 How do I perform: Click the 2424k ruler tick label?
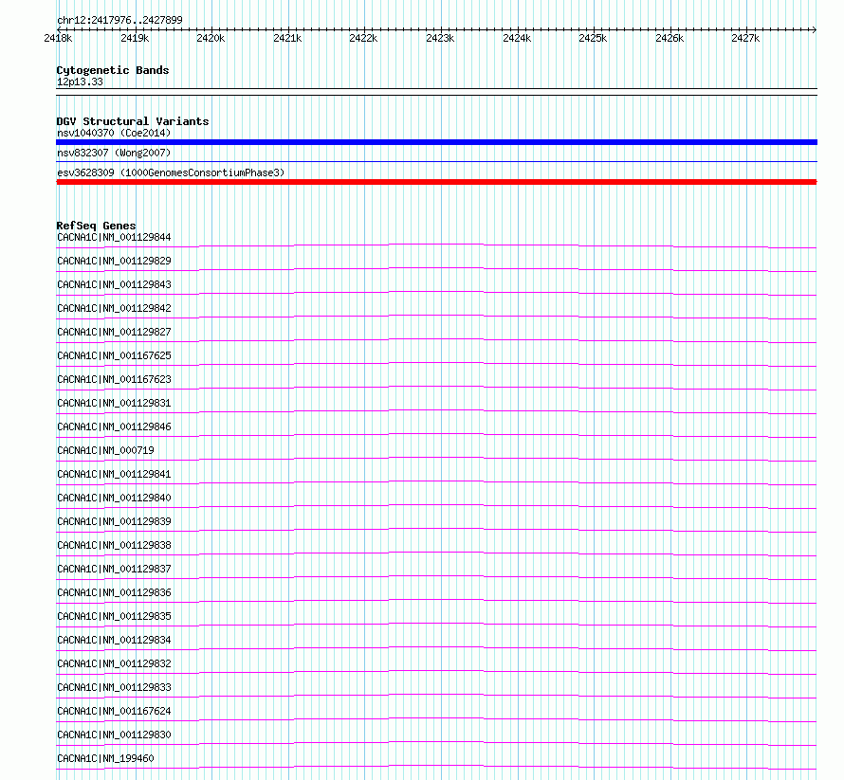pos(517,38)
